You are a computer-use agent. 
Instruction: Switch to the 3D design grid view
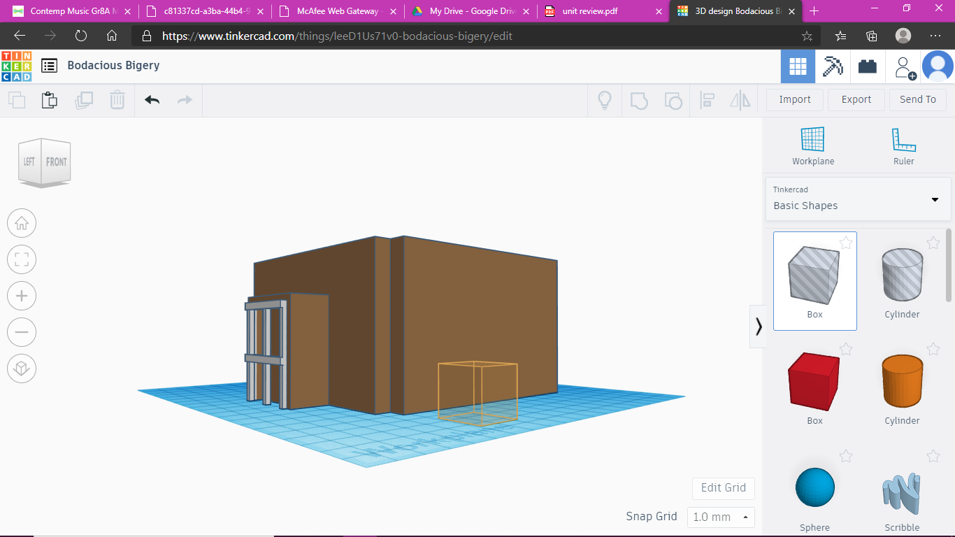(x=798, y=66)
